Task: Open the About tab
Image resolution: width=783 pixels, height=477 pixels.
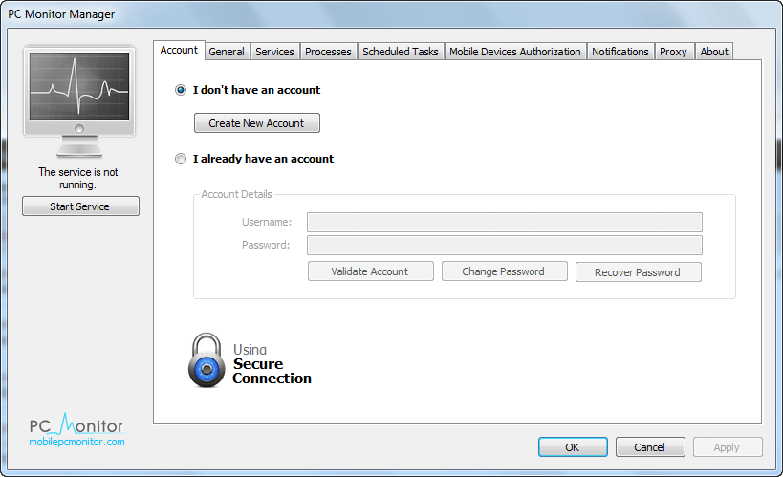Action: point(714,52)
